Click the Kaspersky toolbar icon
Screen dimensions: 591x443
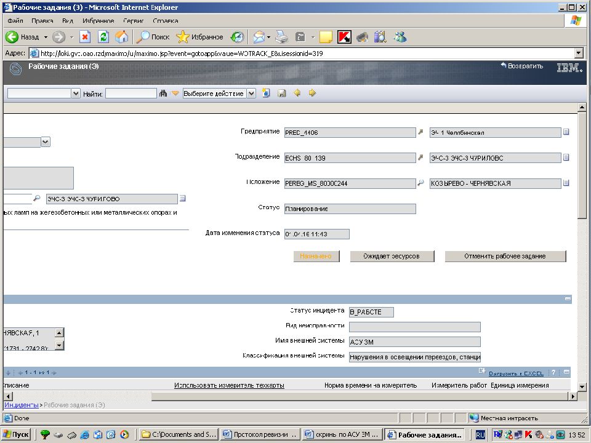coord(344,37)
